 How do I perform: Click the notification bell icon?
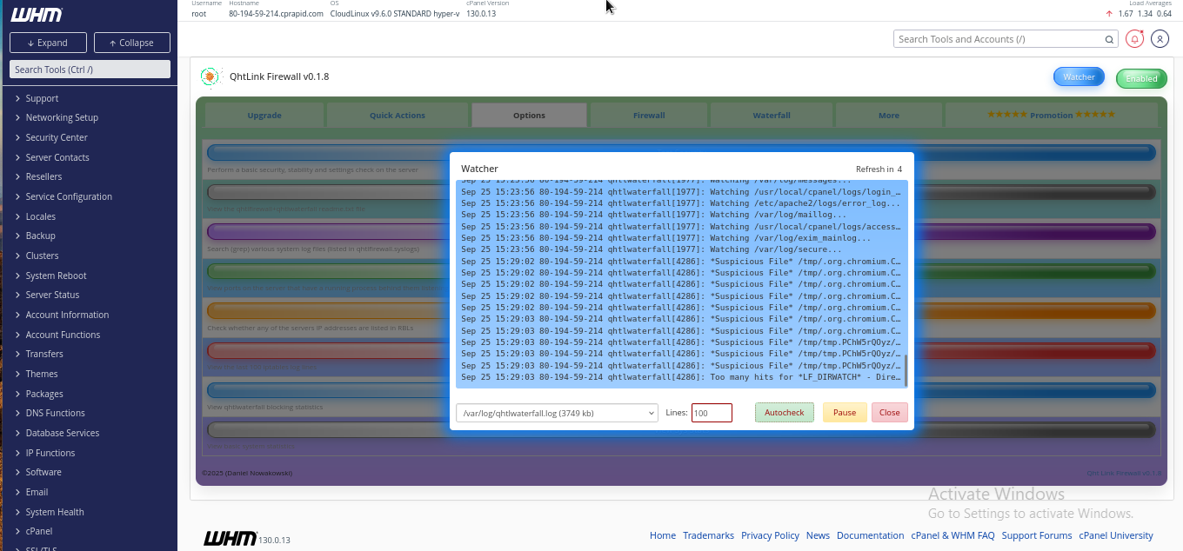[1134, 39]
